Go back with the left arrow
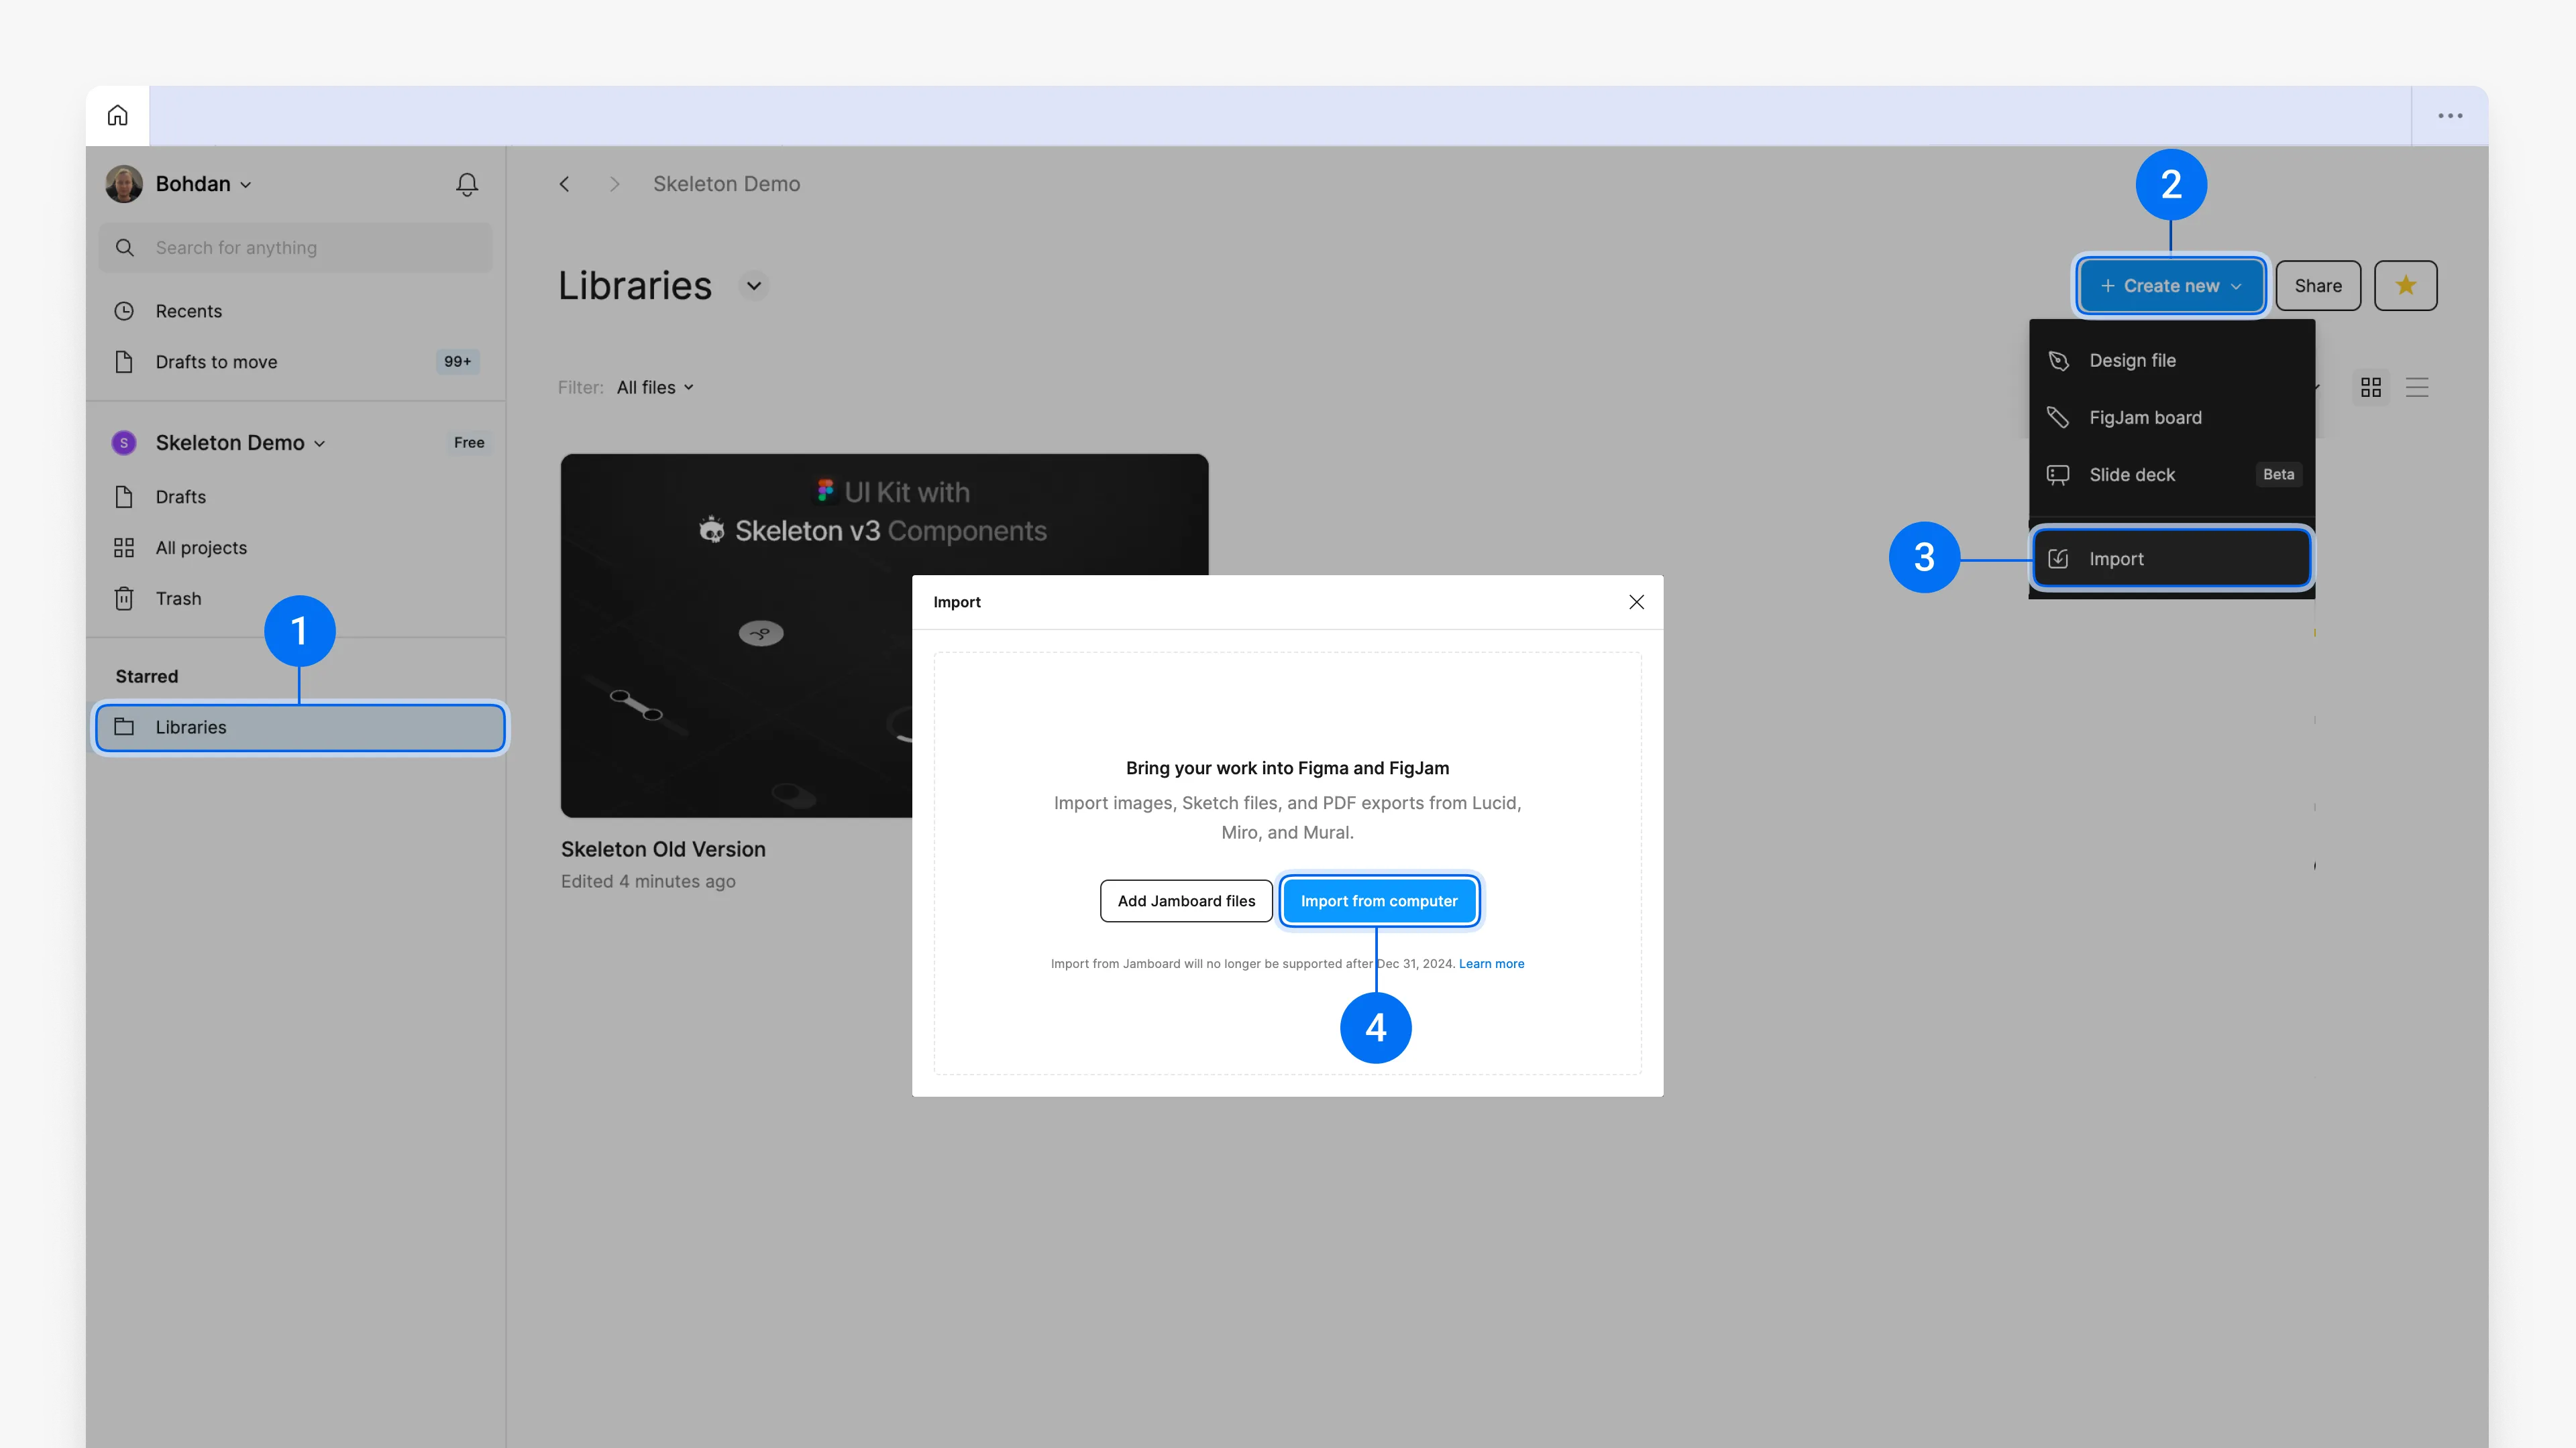This screenshot has width=2576, height=1448. (565, 184)
